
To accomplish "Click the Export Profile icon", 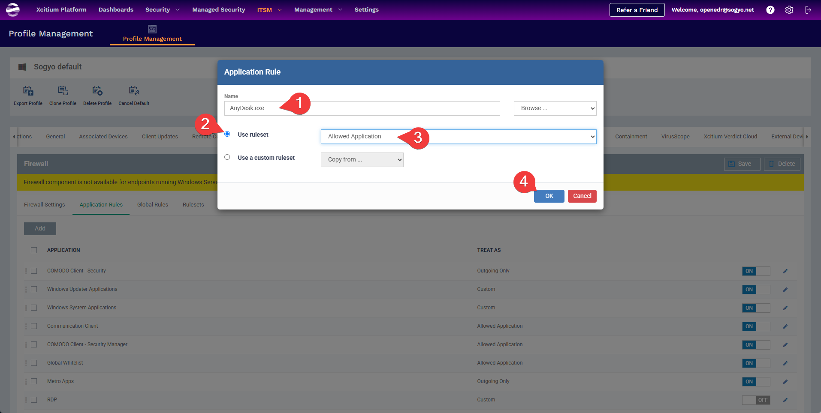I will coord(28,91).
